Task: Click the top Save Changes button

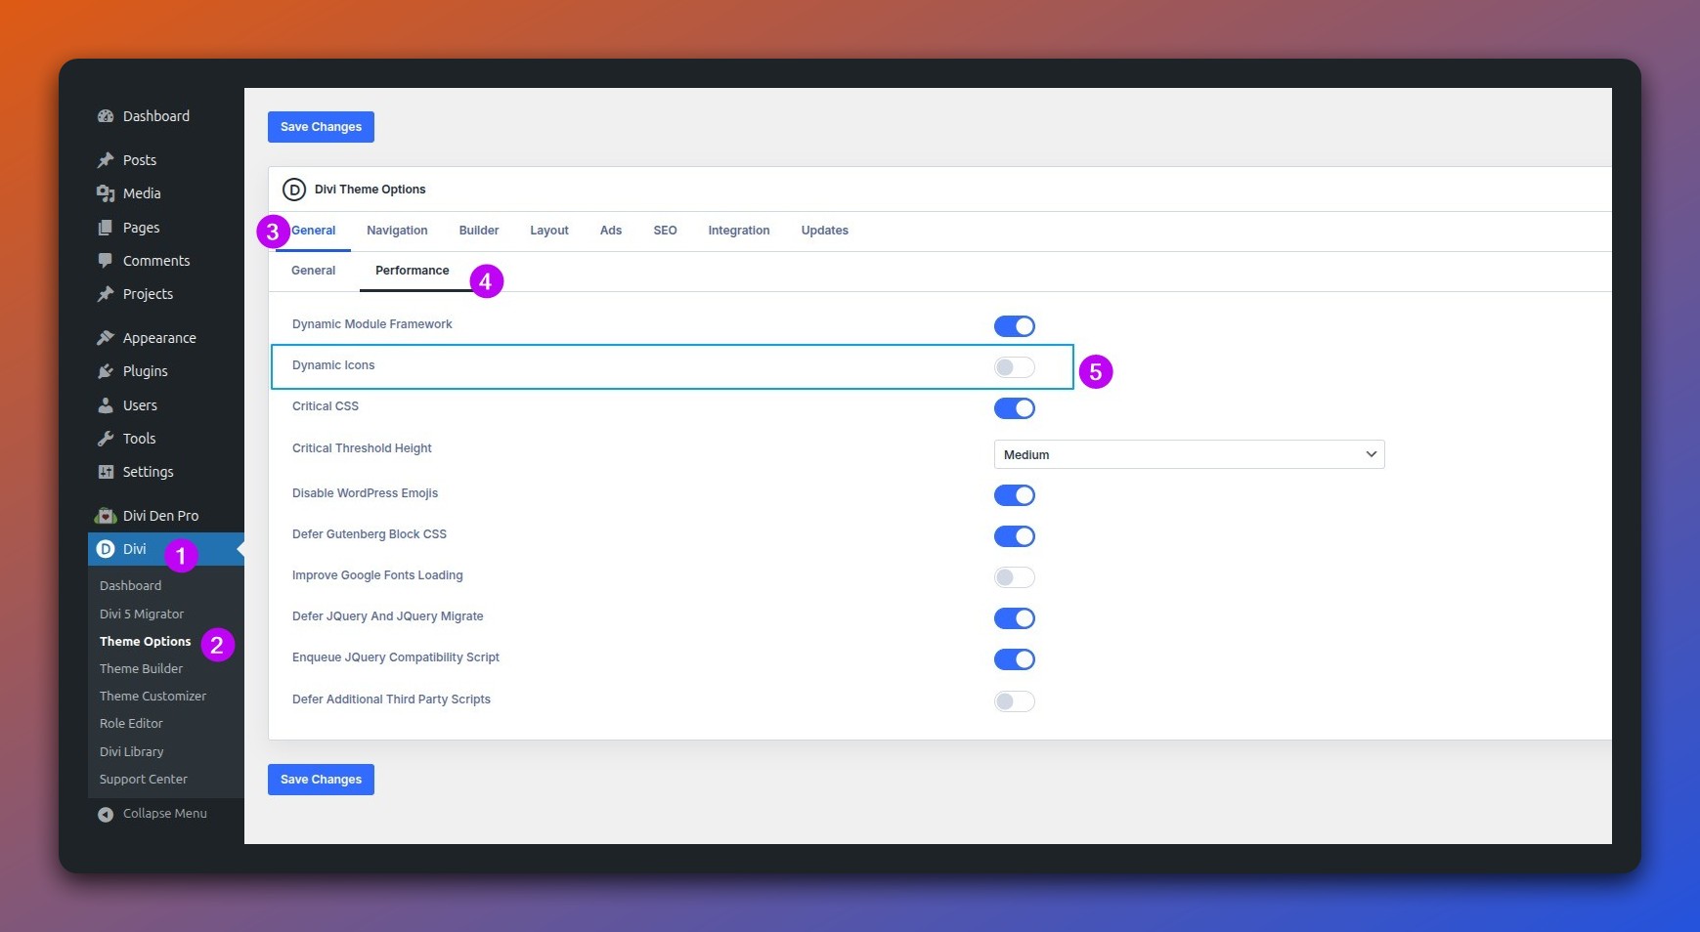Action: [321, 127]
